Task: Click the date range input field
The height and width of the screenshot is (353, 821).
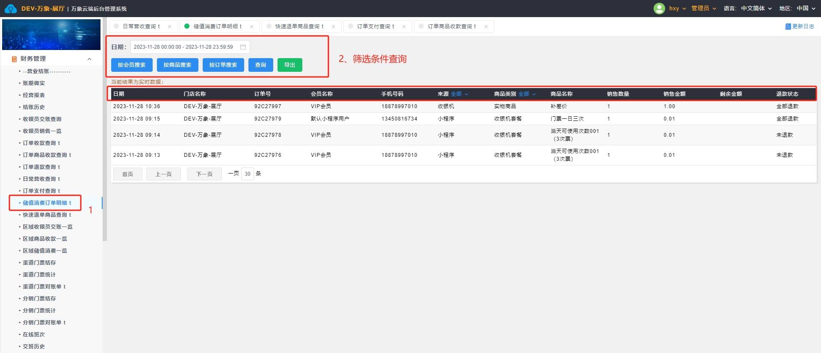Action: pyautogui.click(x=190, y=47)
